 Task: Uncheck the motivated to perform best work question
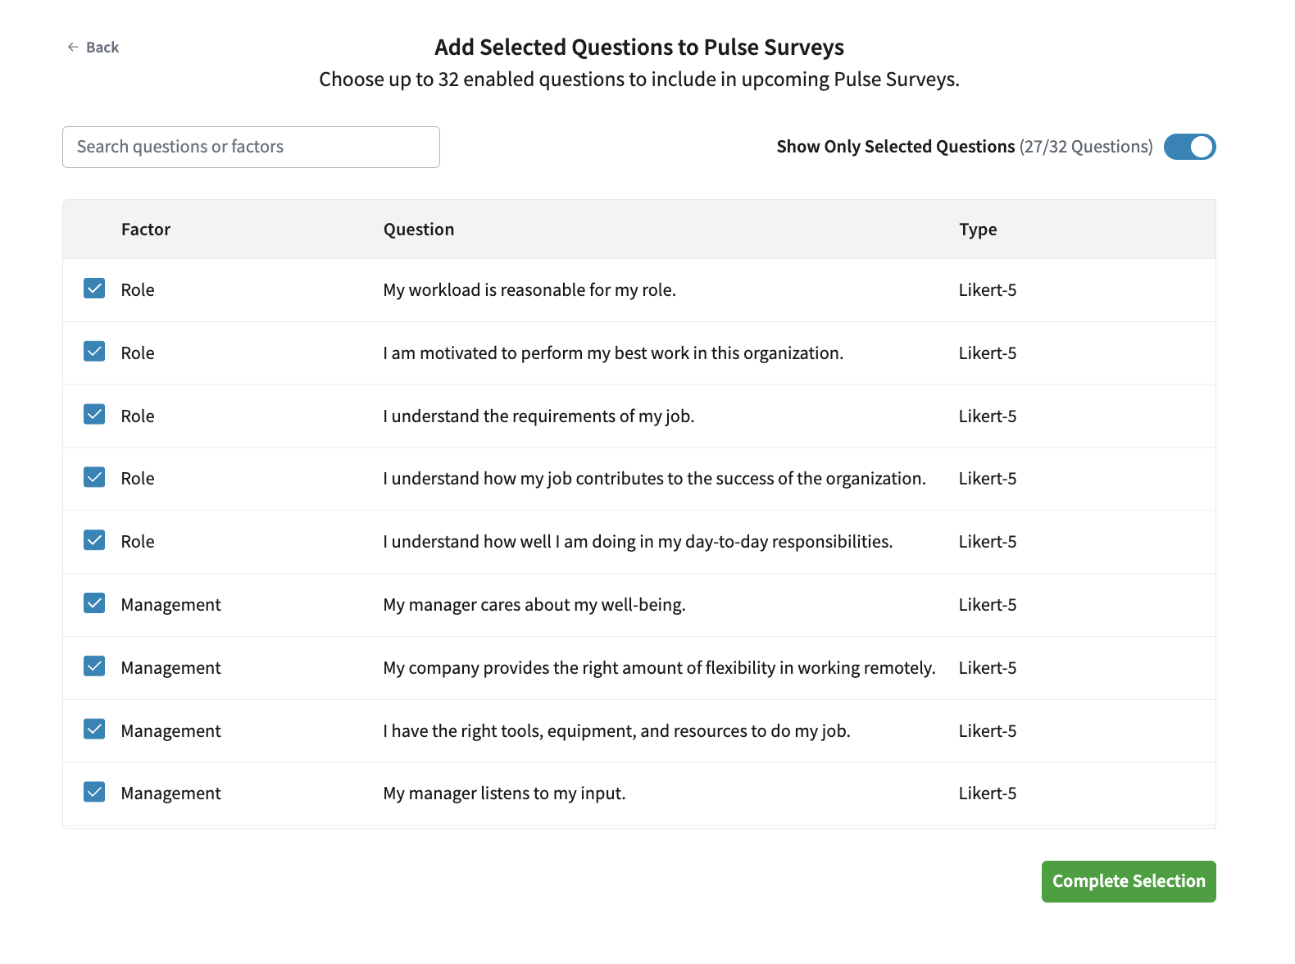tap(94, 352)
